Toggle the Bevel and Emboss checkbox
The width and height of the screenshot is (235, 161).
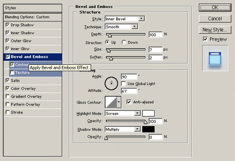[8, 57]
